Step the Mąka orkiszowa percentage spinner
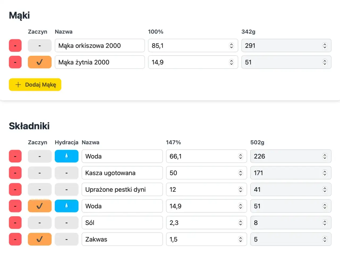This screenshot has height=253, width=340. 231,46
